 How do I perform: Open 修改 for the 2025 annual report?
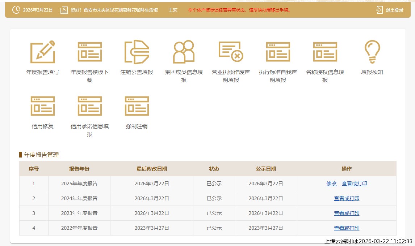[x=331, y=184]
